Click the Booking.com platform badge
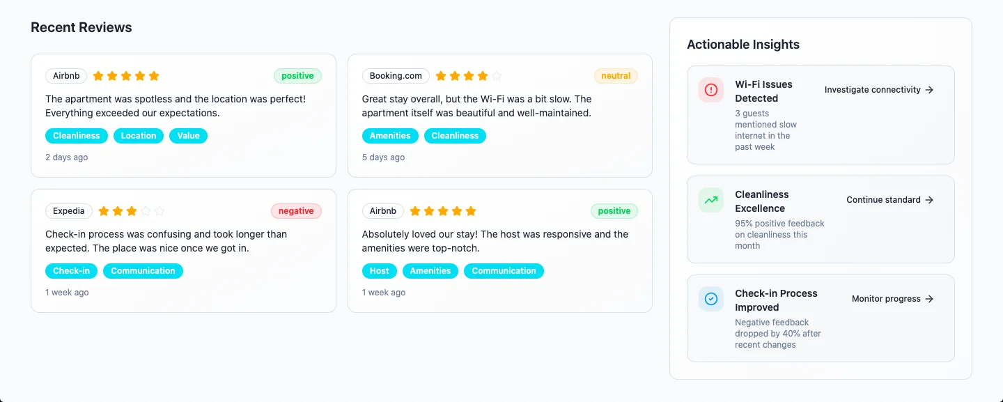Image resolution: width=1003 pixels, height=402 pixels. coord(396,76)
